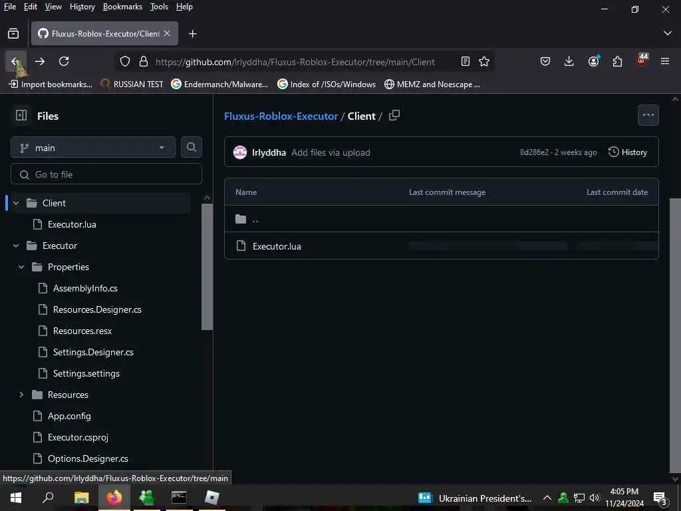Toggle reader view in the address bar
The image size is (681, 511).
(x=465, y=62)
